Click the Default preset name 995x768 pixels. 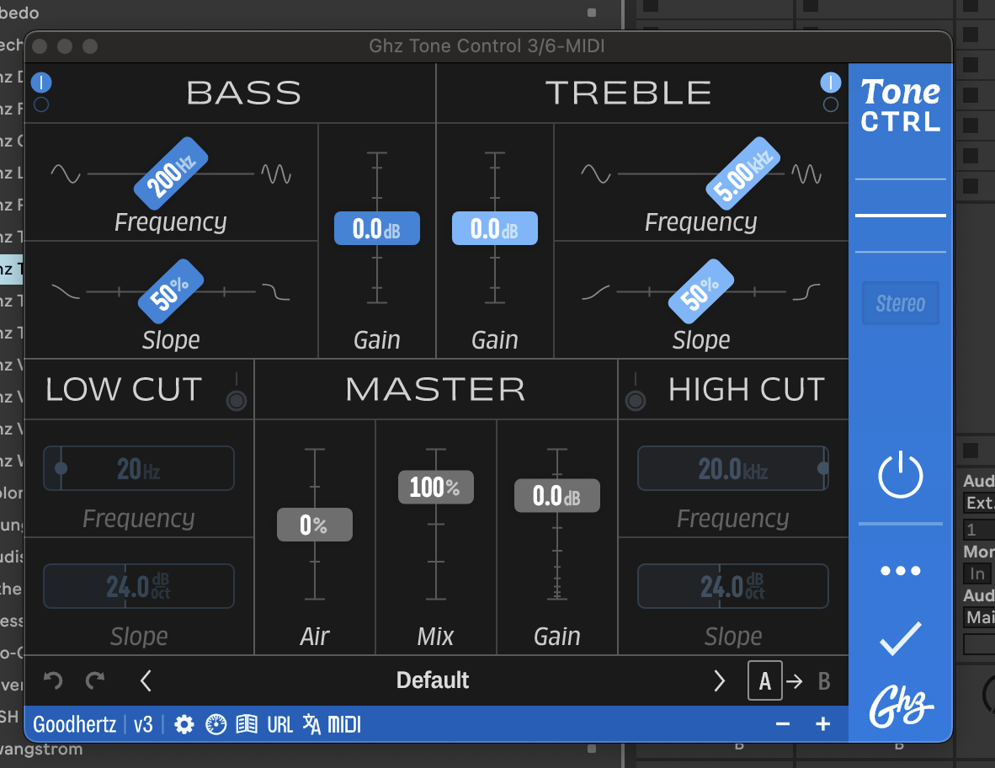(x=433, y=680)
